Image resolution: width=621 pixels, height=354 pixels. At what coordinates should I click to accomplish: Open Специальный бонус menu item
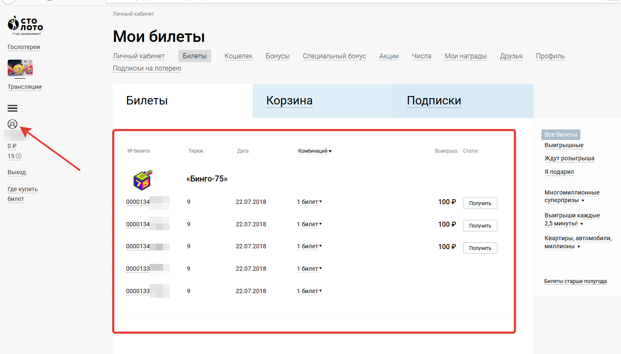click(x=334, y=56)
